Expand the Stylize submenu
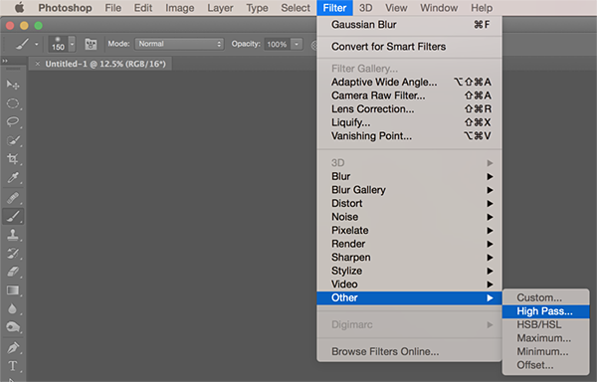The image size is (597, 382). (x=409, y=271)
